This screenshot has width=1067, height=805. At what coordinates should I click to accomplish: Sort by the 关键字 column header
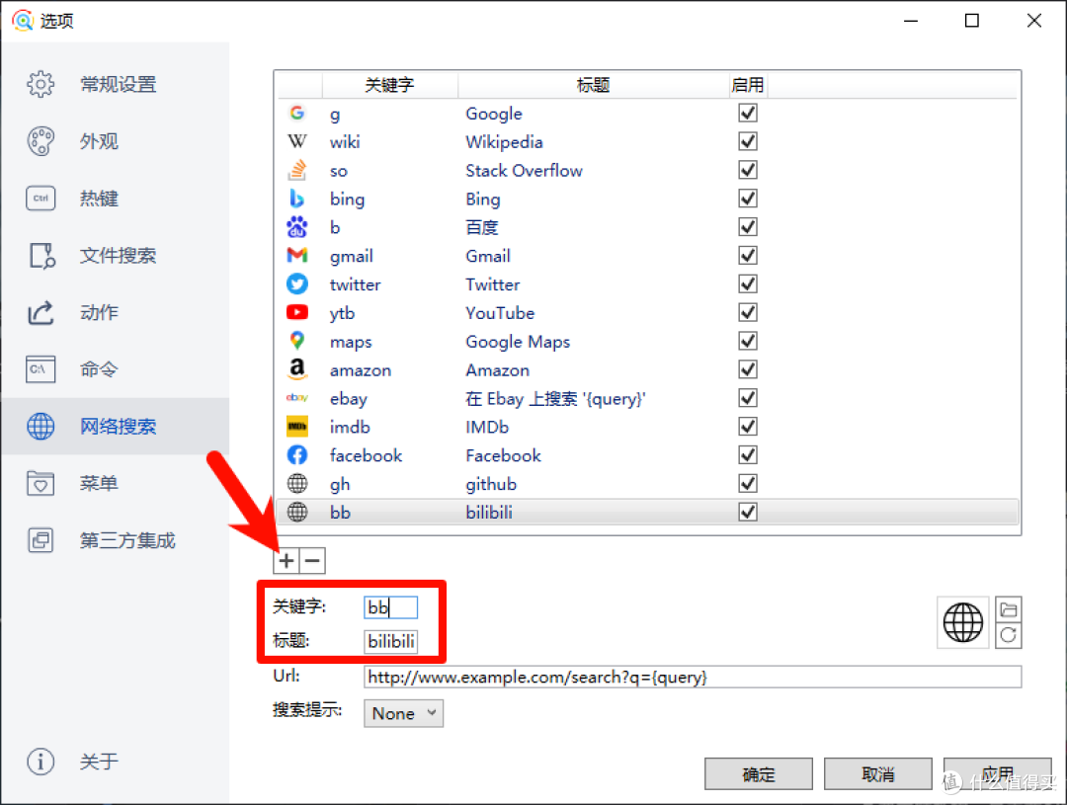390,85
